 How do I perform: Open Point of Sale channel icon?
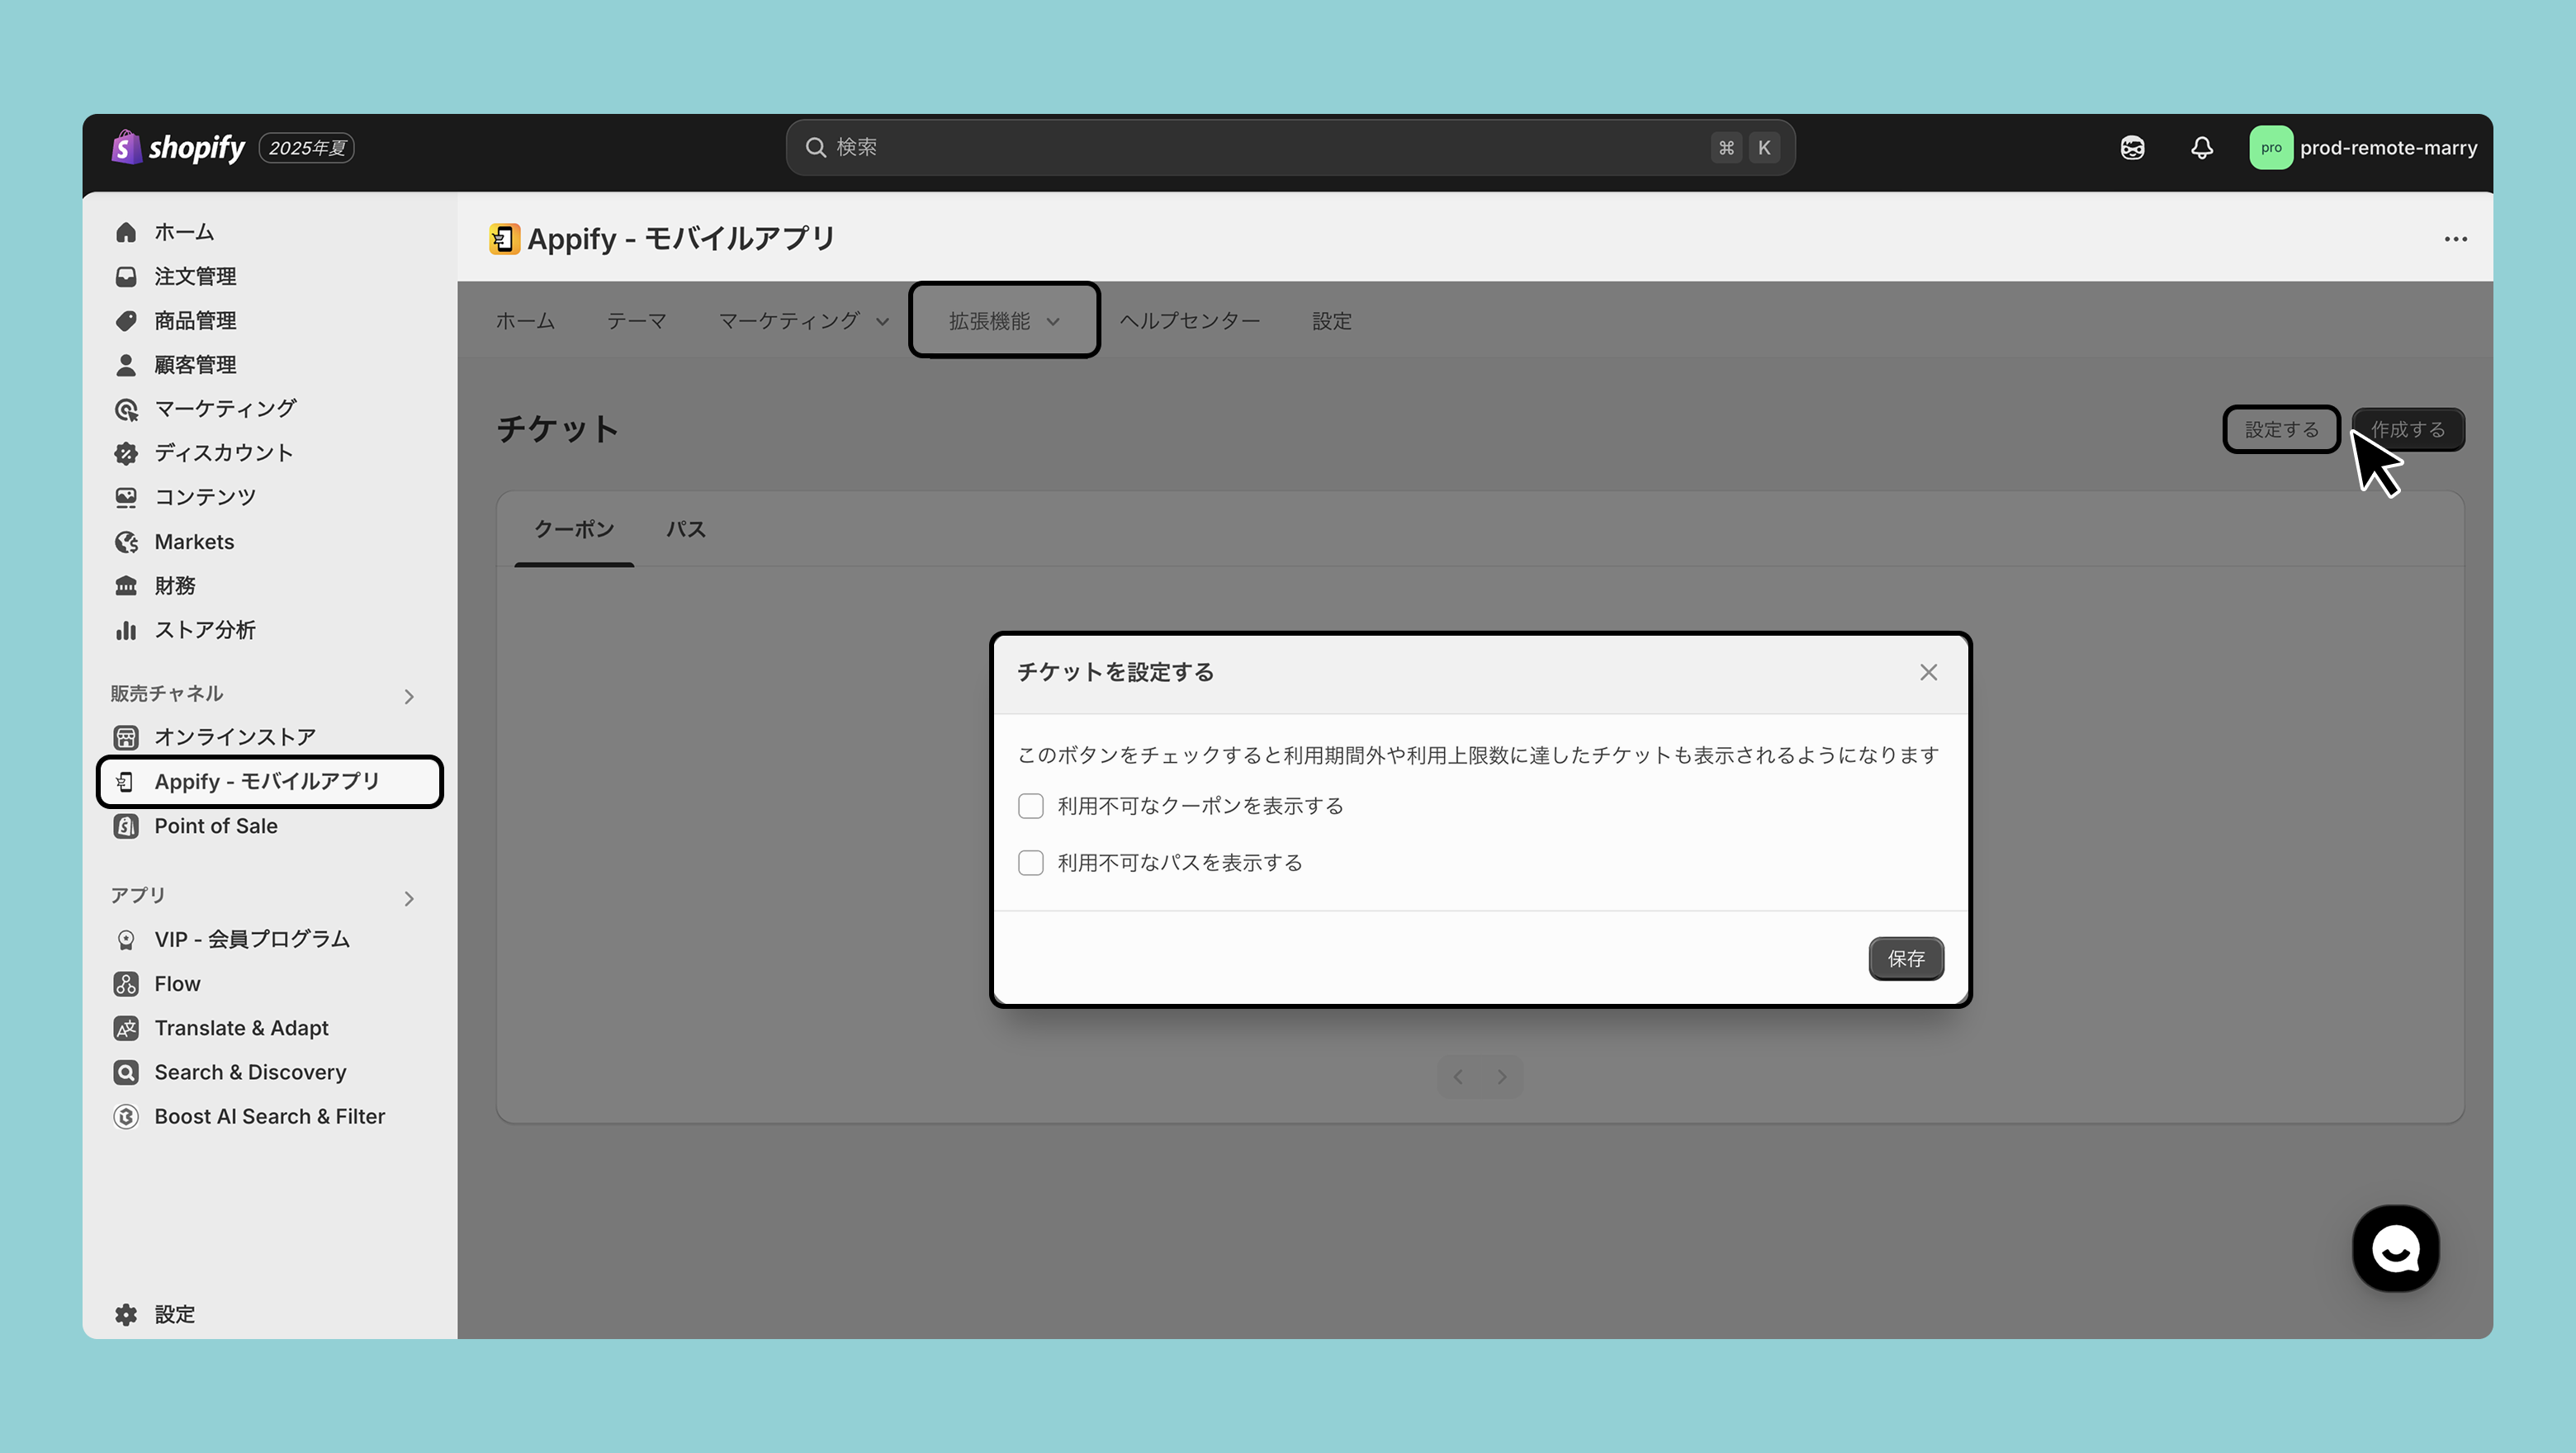click(126, 826)
